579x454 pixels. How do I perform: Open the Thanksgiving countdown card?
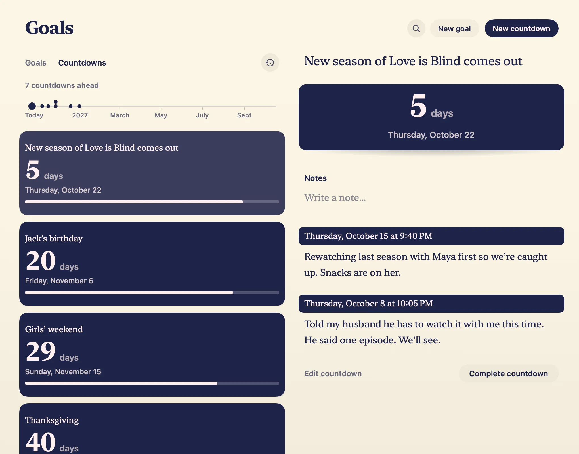pyautogui.click(x=152, y=429)
